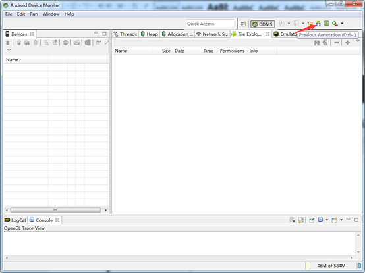Click Android SDK Manager download icon
Viewport: 365px width, 273px height.
point(318,24)
